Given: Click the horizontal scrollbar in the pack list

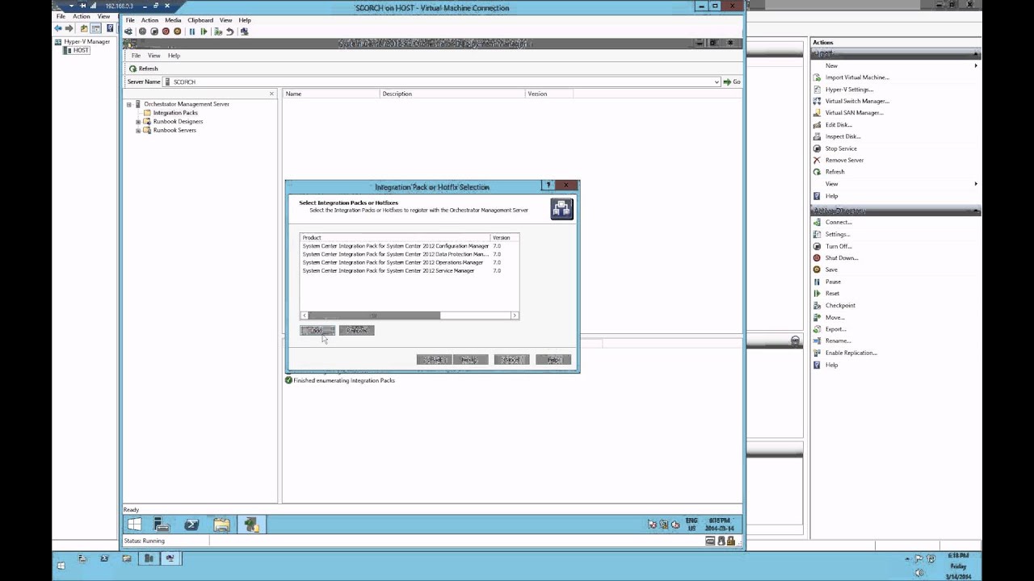Looking at the screenshot, I should pos(374,316).
